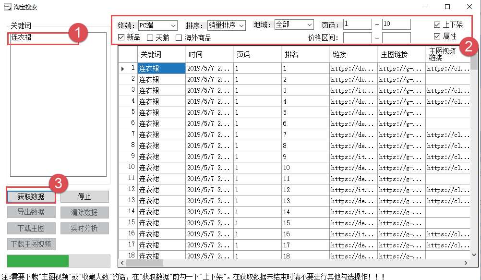Click the 时间 cell in row 4
481x280 pixels.
pyautogui.click(x=209, y=102)
